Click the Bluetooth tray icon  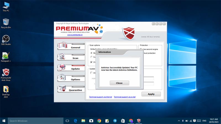(183, 121)
